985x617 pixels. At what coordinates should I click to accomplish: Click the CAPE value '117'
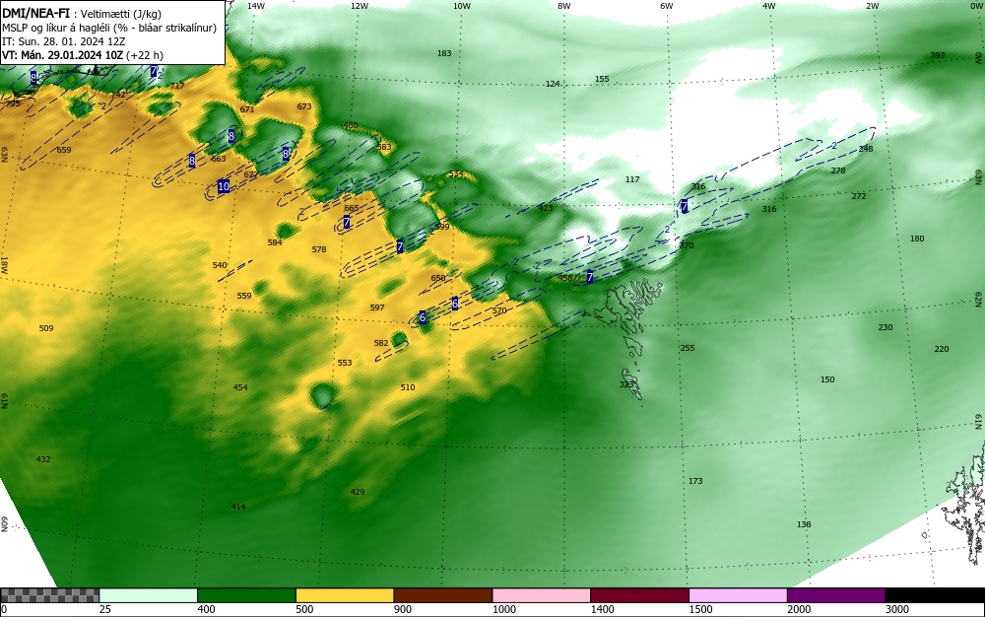(632, 179)
